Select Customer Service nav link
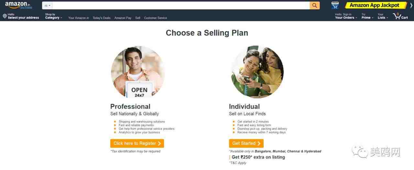414x170 pixels. coord(155,18)
